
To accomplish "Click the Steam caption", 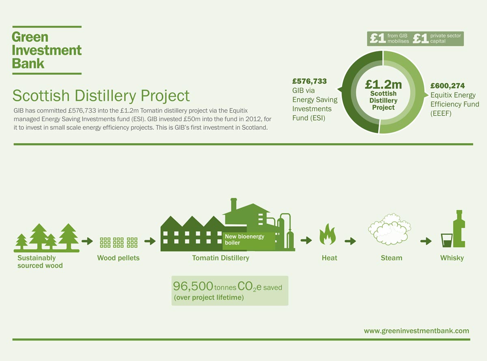I will coord(392,258).
